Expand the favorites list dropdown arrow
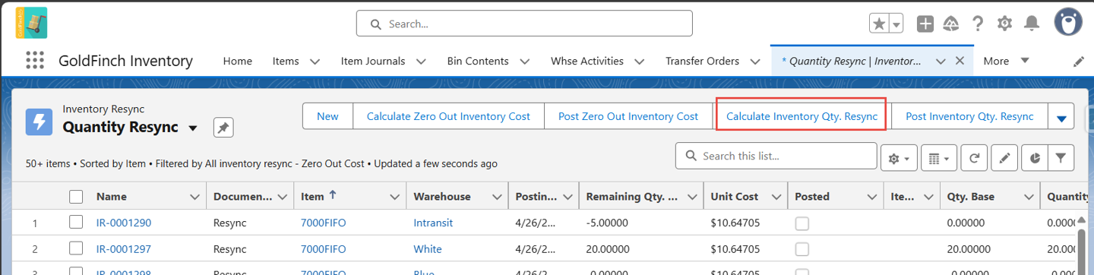Screen dimensions: 1094x275 tap(896, 24)
